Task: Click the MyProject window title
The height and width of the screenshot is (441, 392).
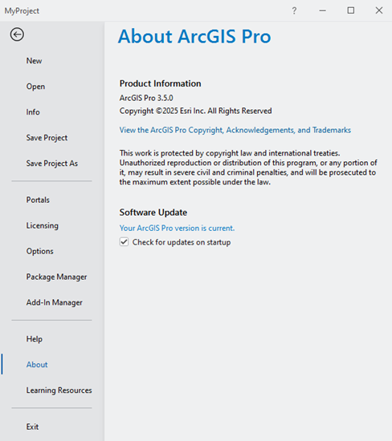Action: click(x=22, y=11)
